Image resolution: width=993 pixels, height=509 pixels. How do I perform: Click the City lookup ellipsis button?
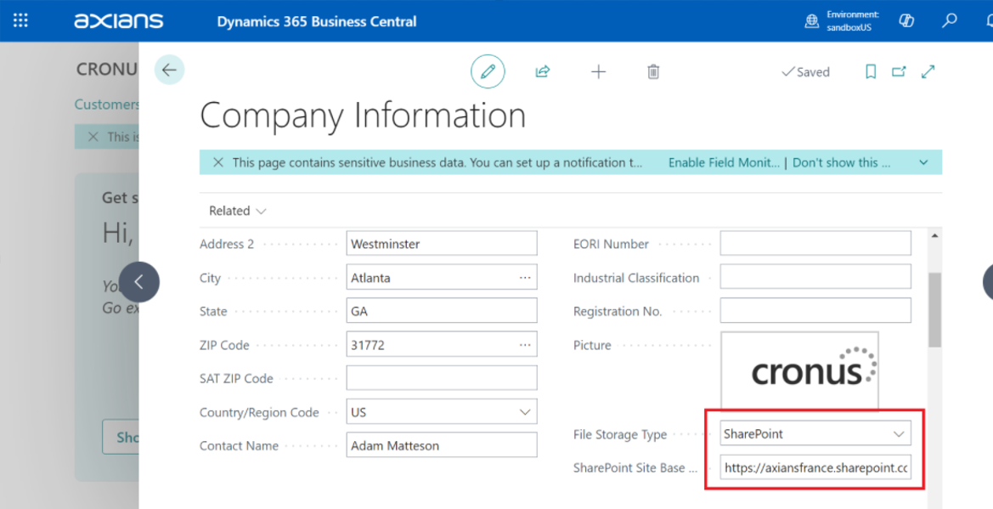pyautogui.click(x=525, y=278)
